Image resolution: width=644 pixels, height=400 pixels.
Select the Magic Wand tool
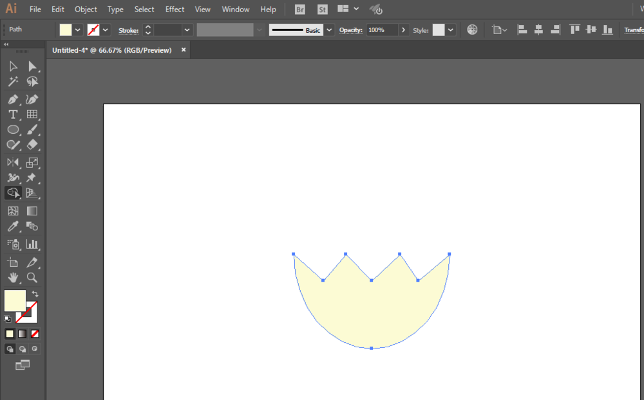[13, 82]
